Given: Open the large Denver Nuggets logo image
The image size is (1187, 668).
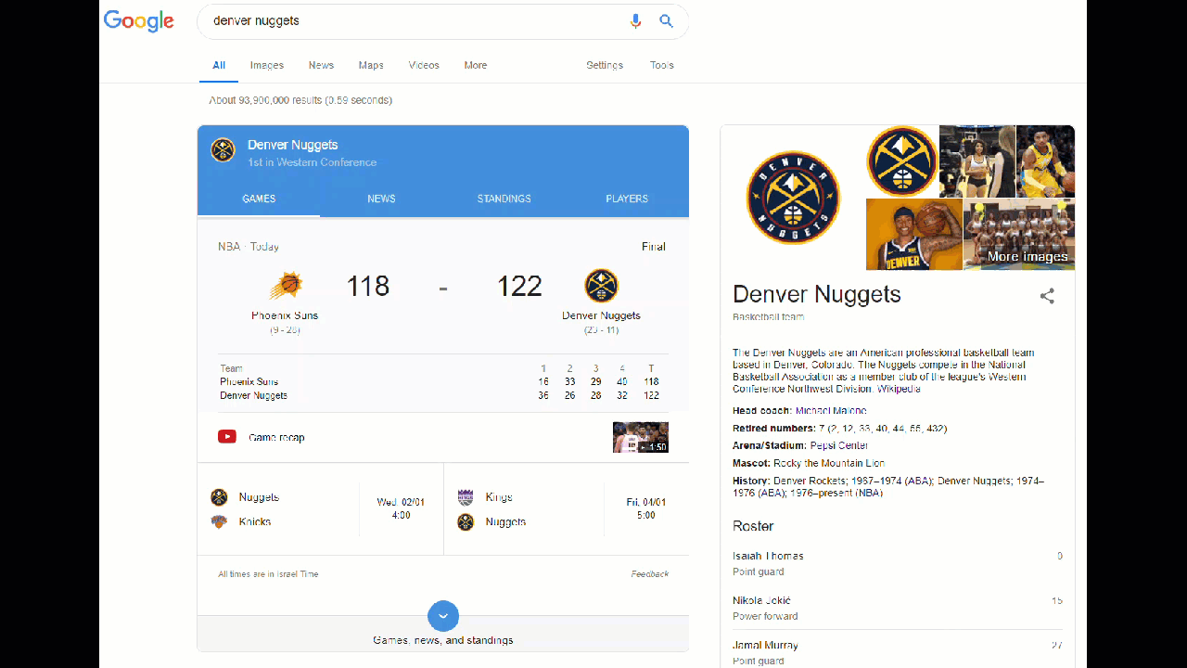Looking at the screenshot, I should [793, 198].
